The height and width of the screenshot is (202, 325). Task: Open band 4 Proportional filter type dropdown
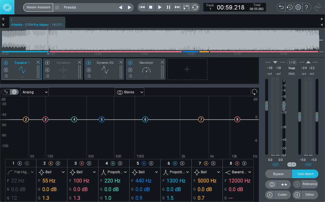(x=114, y=172)
